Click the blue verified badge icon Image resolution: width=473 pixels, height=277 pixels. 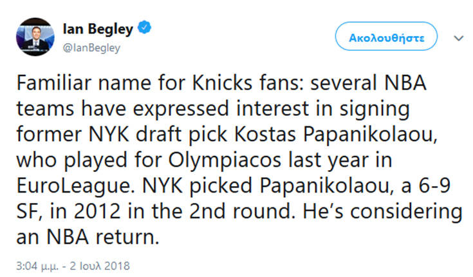coord(146,28)
